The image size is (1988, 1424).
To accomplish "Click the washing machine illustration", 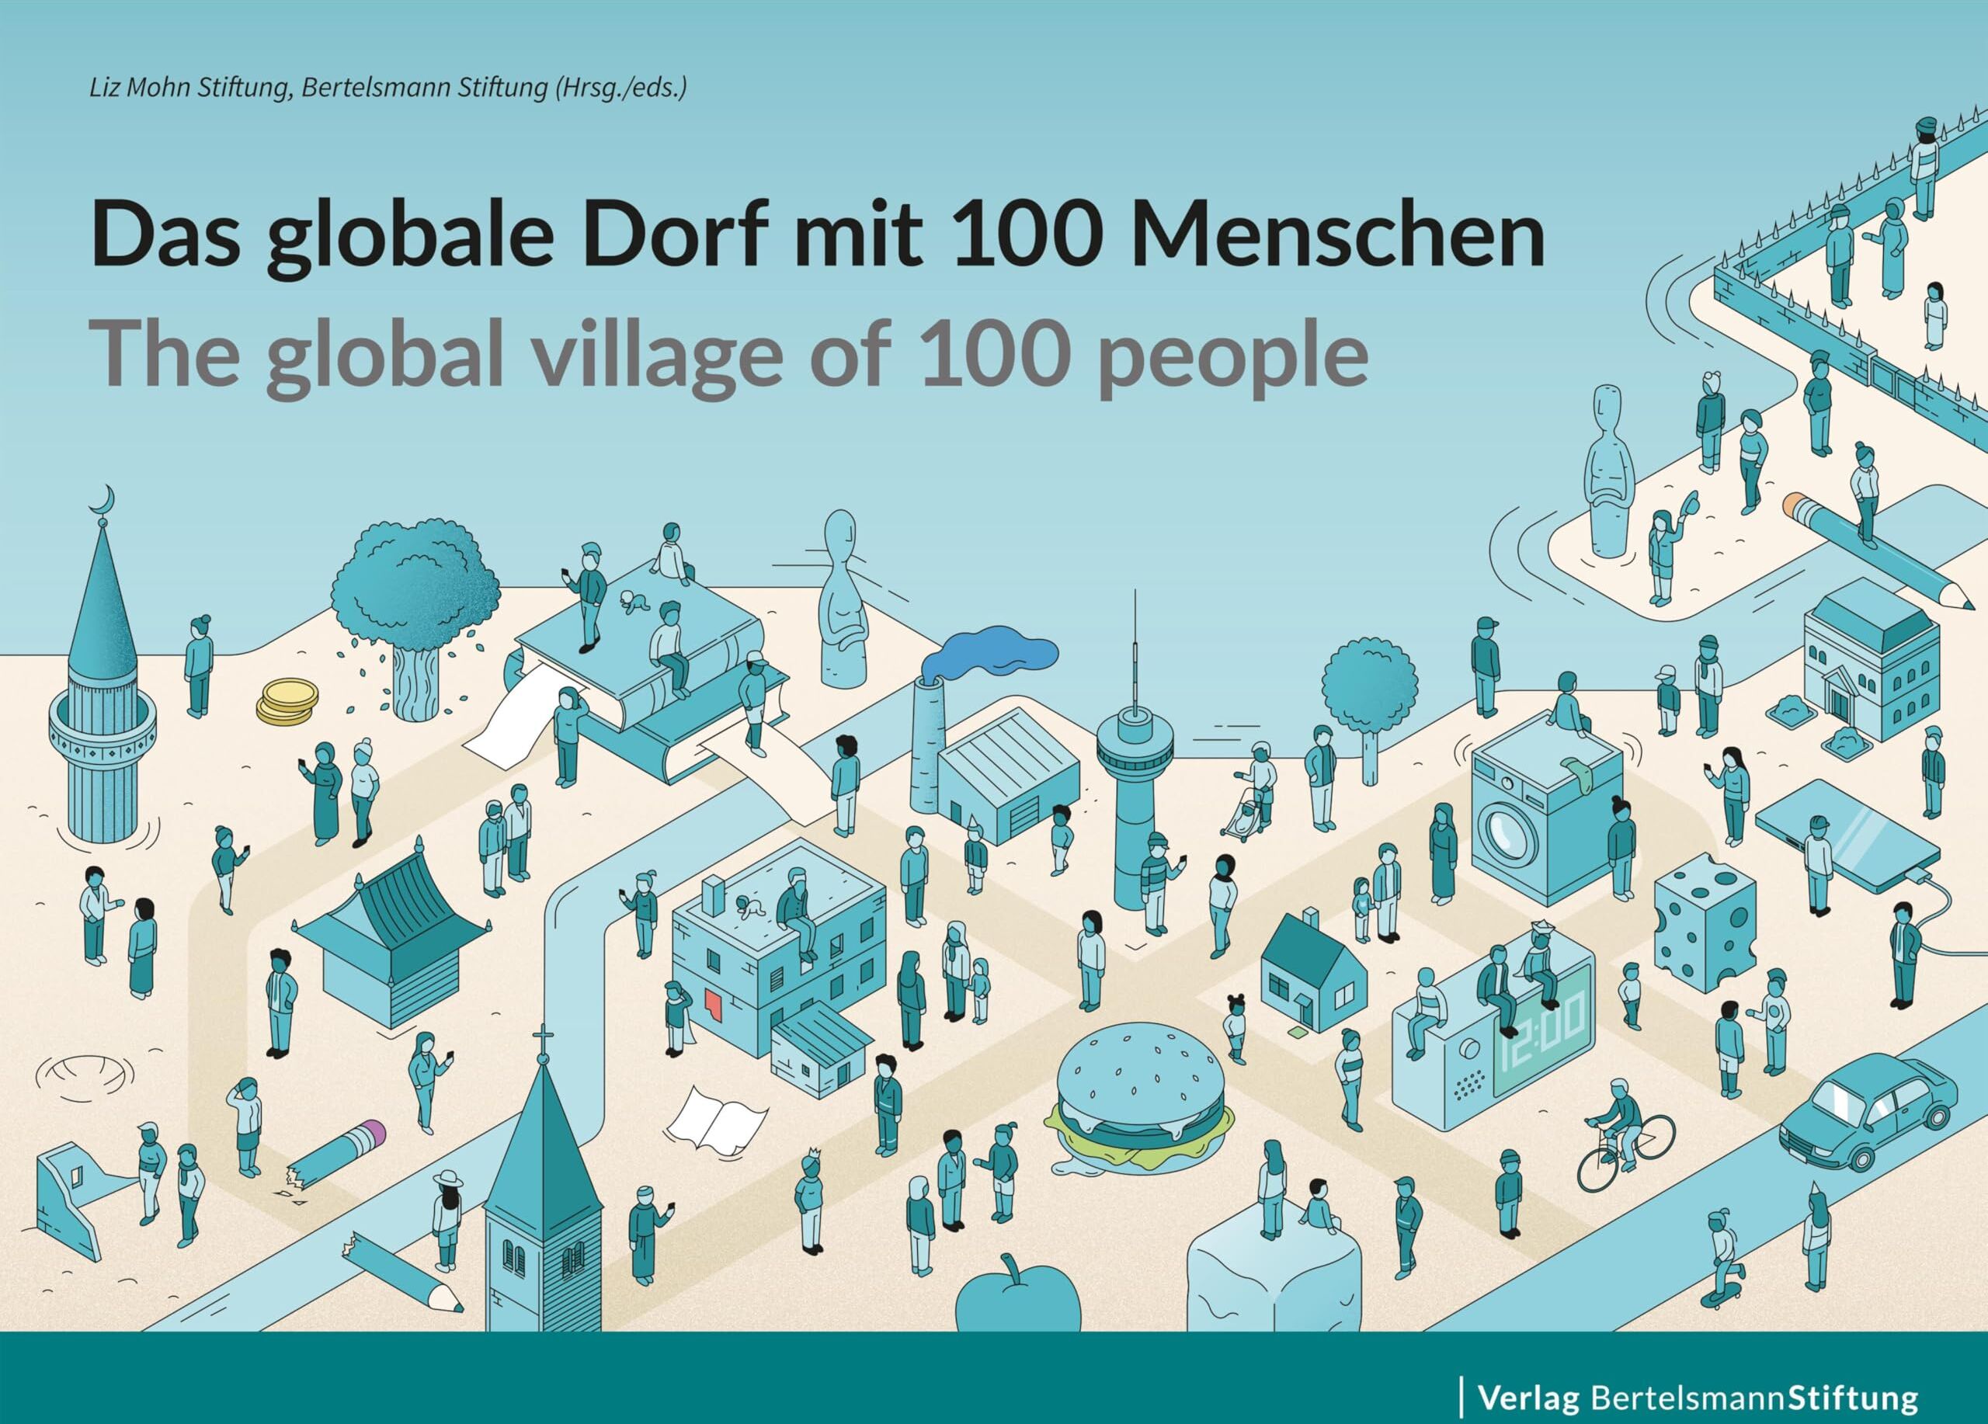I will [1545, 810].
